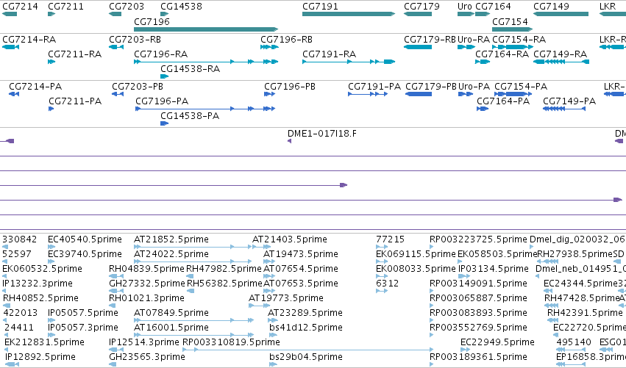The image size is (626, 368).
Task: Click the CG7191 gene bar
Action: 349,14
